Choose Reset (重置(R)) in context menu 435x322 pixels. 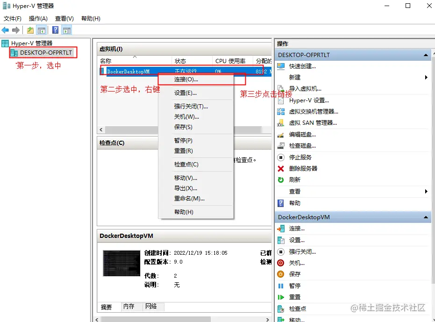[x=196, y=151]
